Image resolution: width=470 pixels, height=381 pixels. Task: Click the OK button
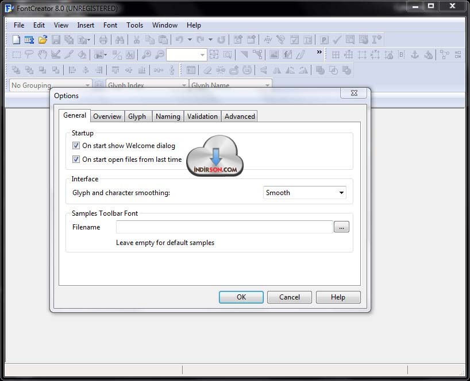pyautogui.click(x=241, y=297)
